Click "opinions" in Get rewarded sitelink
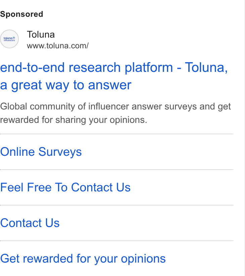The image size is (245, 276). [143, 259]
